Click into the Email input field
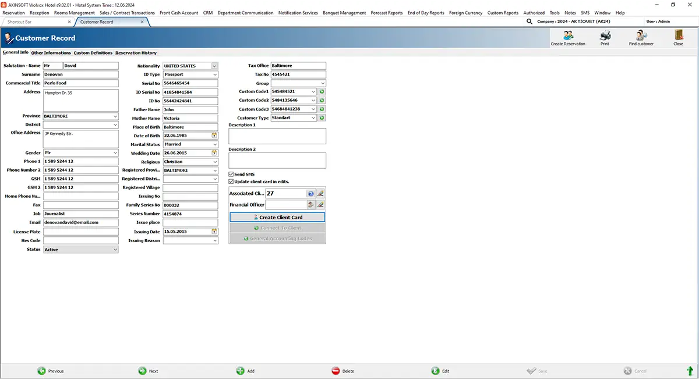Screen dimensions: 699x380 point(80,223)
